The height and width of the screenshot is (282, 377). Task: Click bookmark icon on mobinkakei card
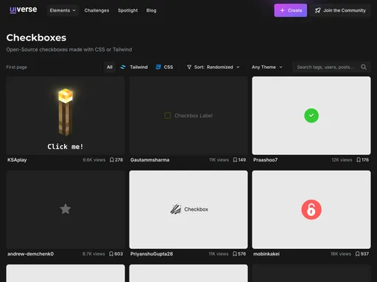tap(358, 254)
